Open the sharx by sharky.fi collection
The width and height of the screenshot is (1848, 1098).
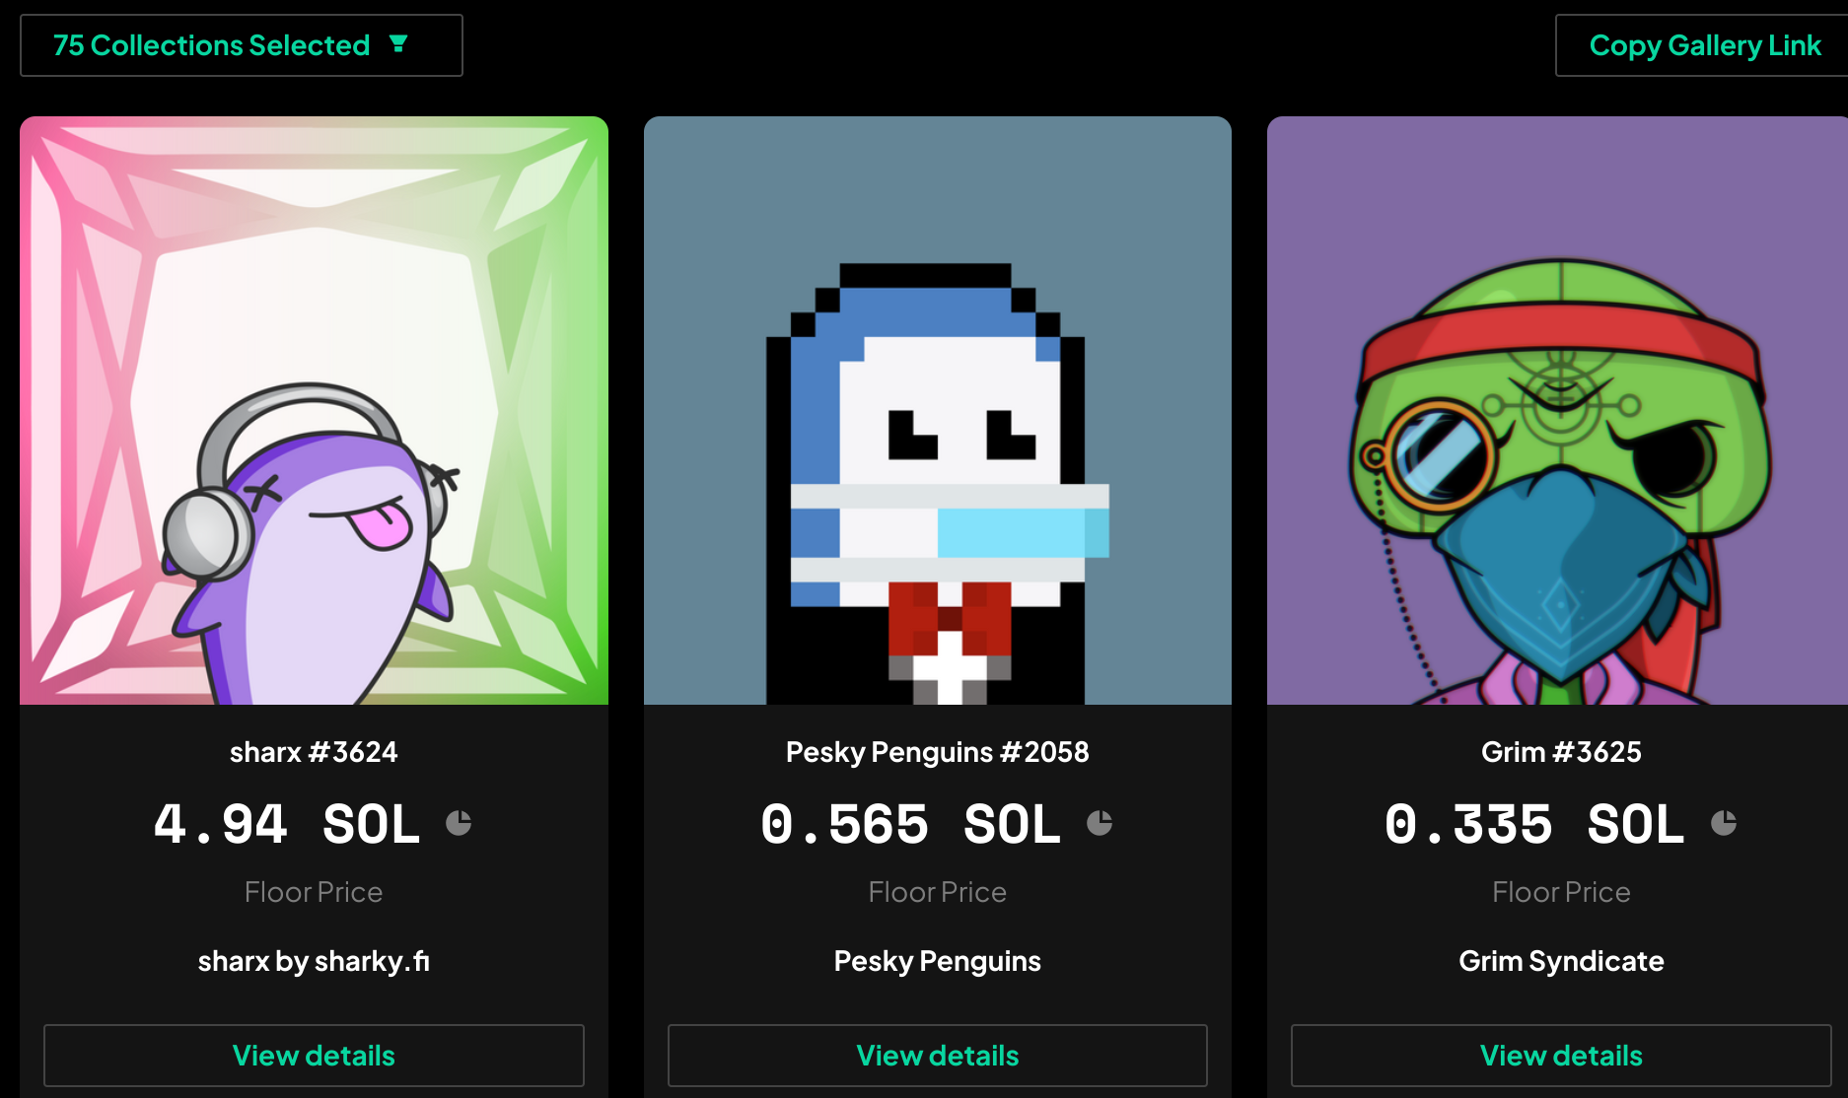pos(314,961)
